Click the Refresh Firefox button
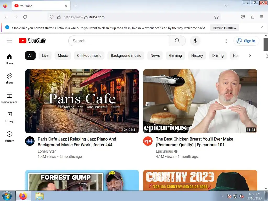The image size is (268, 201). click(x=224, y=28)
